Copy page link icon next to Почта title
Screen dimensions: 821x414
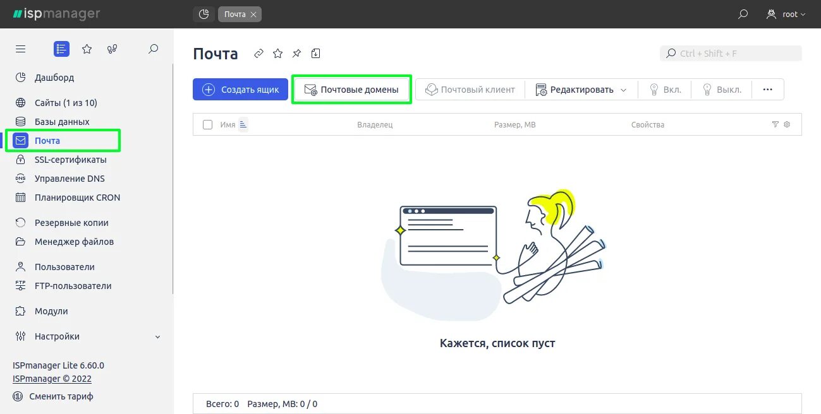click(x=258, y=54)
